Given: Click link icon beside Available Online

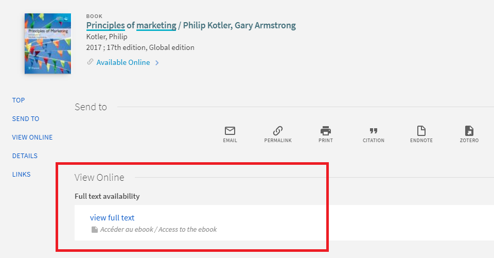Looking at the screenshot, I should [x=90, y=62].
